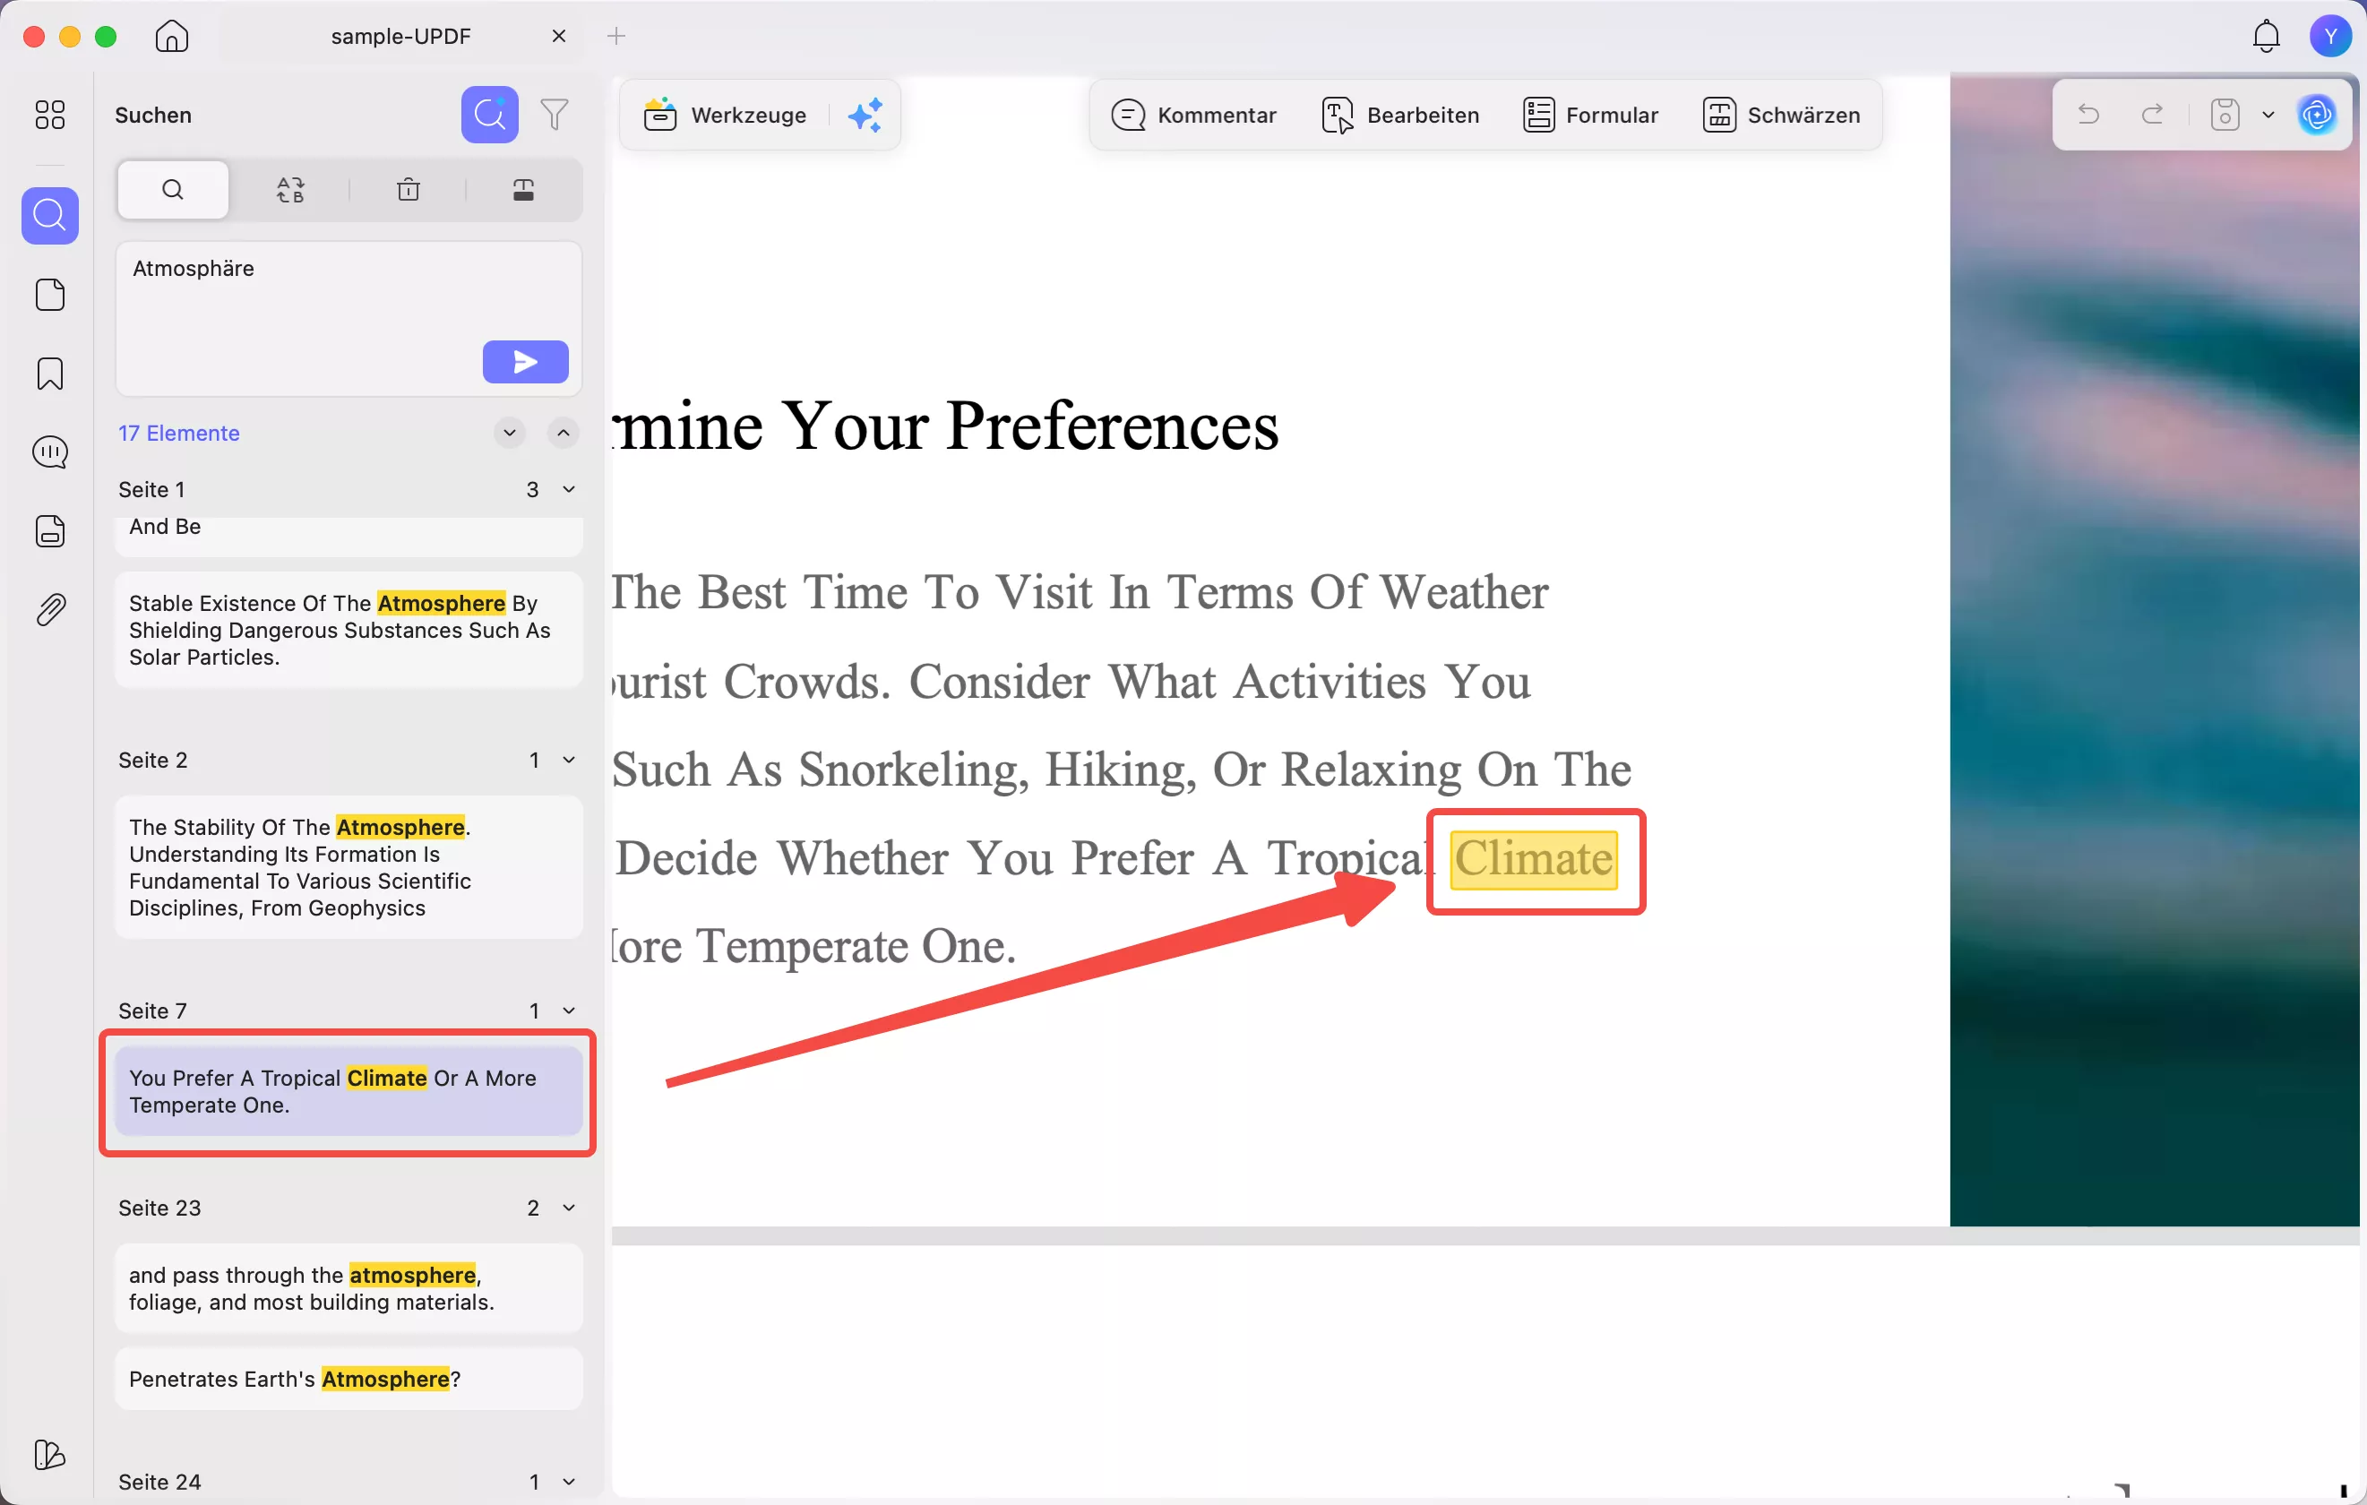Screen dimensions: 2367x1505
Task: Click the filter funnel icon in Suchen
Action: coord(555,115)
